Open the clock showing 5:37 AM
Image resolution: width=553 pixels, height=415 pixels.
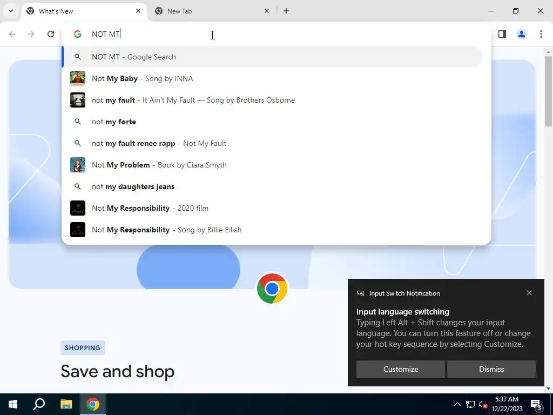(x=507, y=404)
